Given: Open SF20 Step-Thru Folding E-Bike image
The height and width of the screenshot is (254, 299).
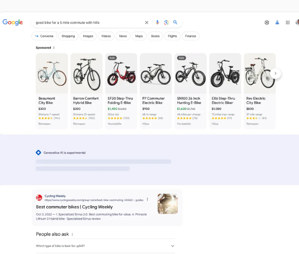Looking at the screenshot, I should tap(121, 73).
